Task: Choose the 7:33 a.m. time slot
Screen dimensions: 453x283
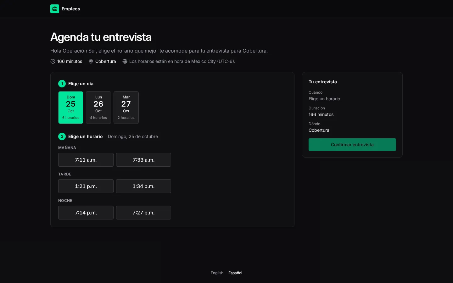Action: (143, 160)
